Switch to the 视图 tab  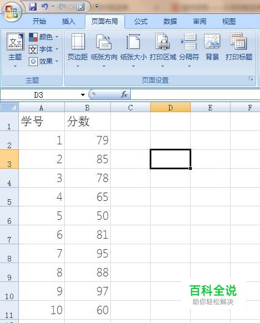(229, 22)
